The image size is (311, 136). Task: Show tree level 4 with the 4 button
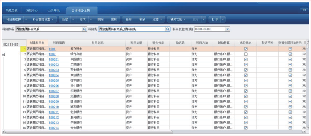click(x=14, y=44)
